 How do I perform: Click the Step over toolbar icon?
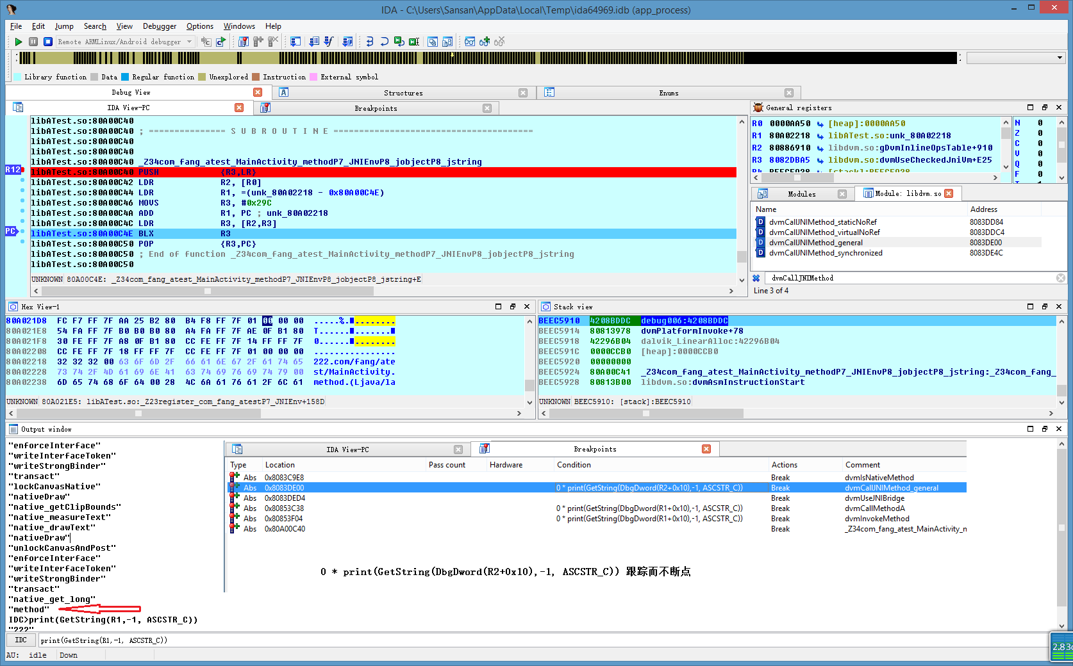click(x=384, y=42)
